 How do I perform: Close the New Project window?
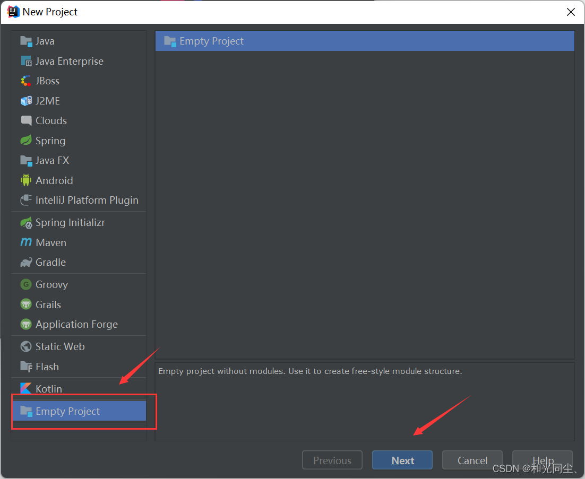[571, 12]
